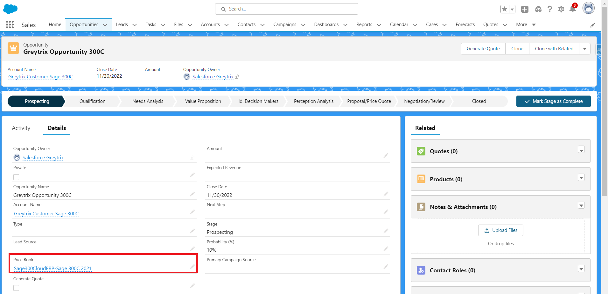Expand the Reports tab dropdown chevron
Screen dimensions: 608x294
pos(379,25)
